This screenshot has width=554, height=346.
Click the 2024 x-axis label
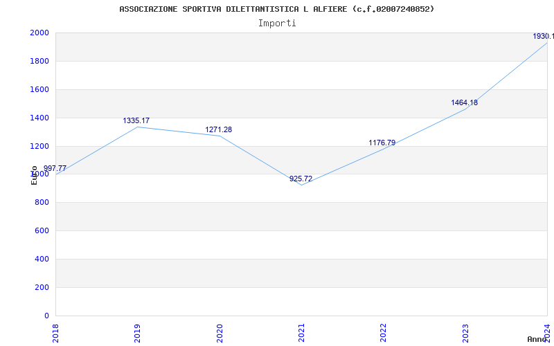point(547,333)
